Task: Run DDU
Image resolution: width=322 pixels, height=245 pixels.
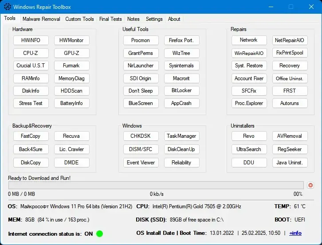Action: 249,163
